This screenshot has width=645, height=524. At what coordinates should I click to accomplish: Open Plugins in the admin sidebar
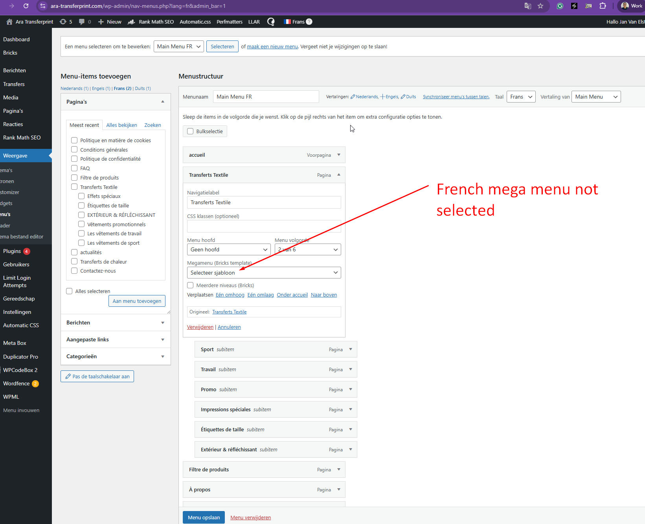coord(12,251)
